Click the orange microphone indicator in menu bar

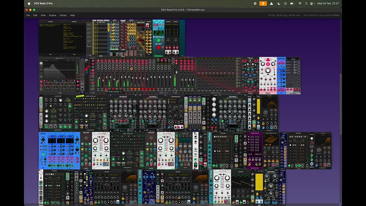(263, 3)
